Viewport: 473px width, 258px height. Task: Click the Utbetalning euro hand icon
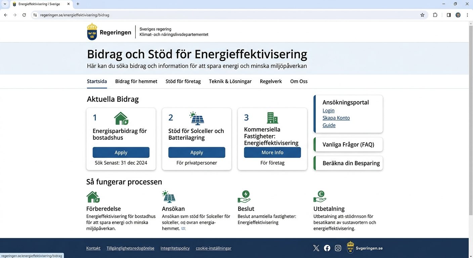tap(320, 197)
